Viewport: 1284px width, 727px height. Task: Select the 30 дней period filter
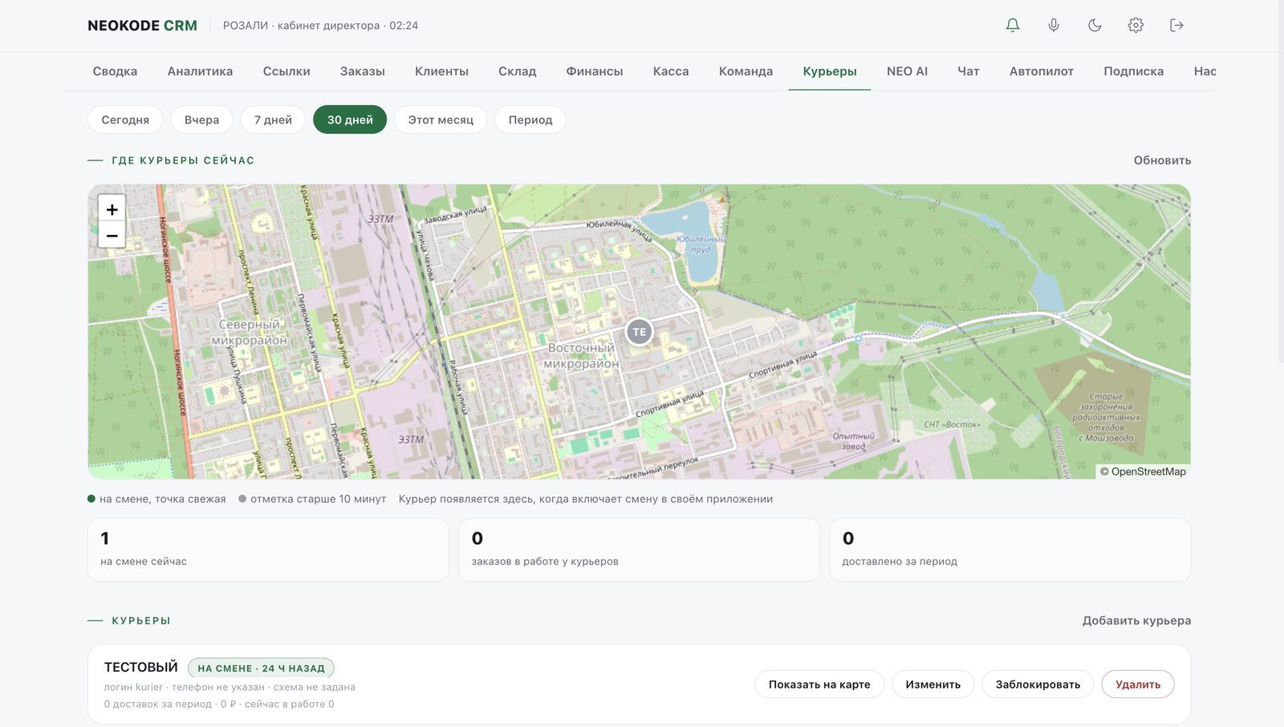coord(350,119)
